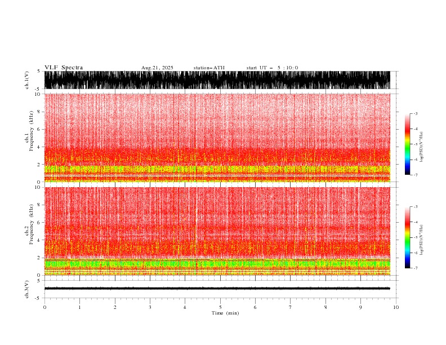Click the "-3" value on ch.2 colorbar
The width and height of the screenshot is (446, 345).
coord(416,207)
